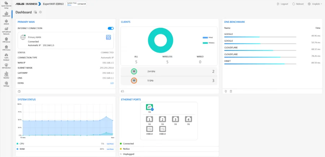Click the 5 GHz client count 3
Screen dimensions: 325x157
coord(213,81)
